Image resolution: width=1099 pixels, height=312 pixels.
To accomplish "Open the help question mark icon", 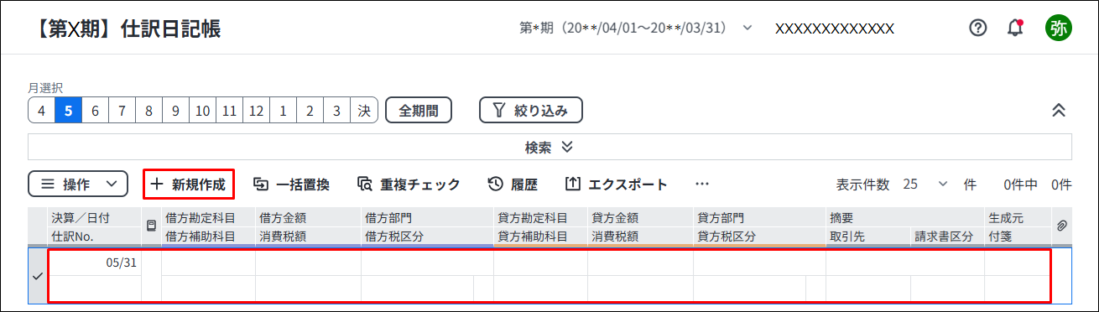I will pyautogui.click(x=977, y=28).
